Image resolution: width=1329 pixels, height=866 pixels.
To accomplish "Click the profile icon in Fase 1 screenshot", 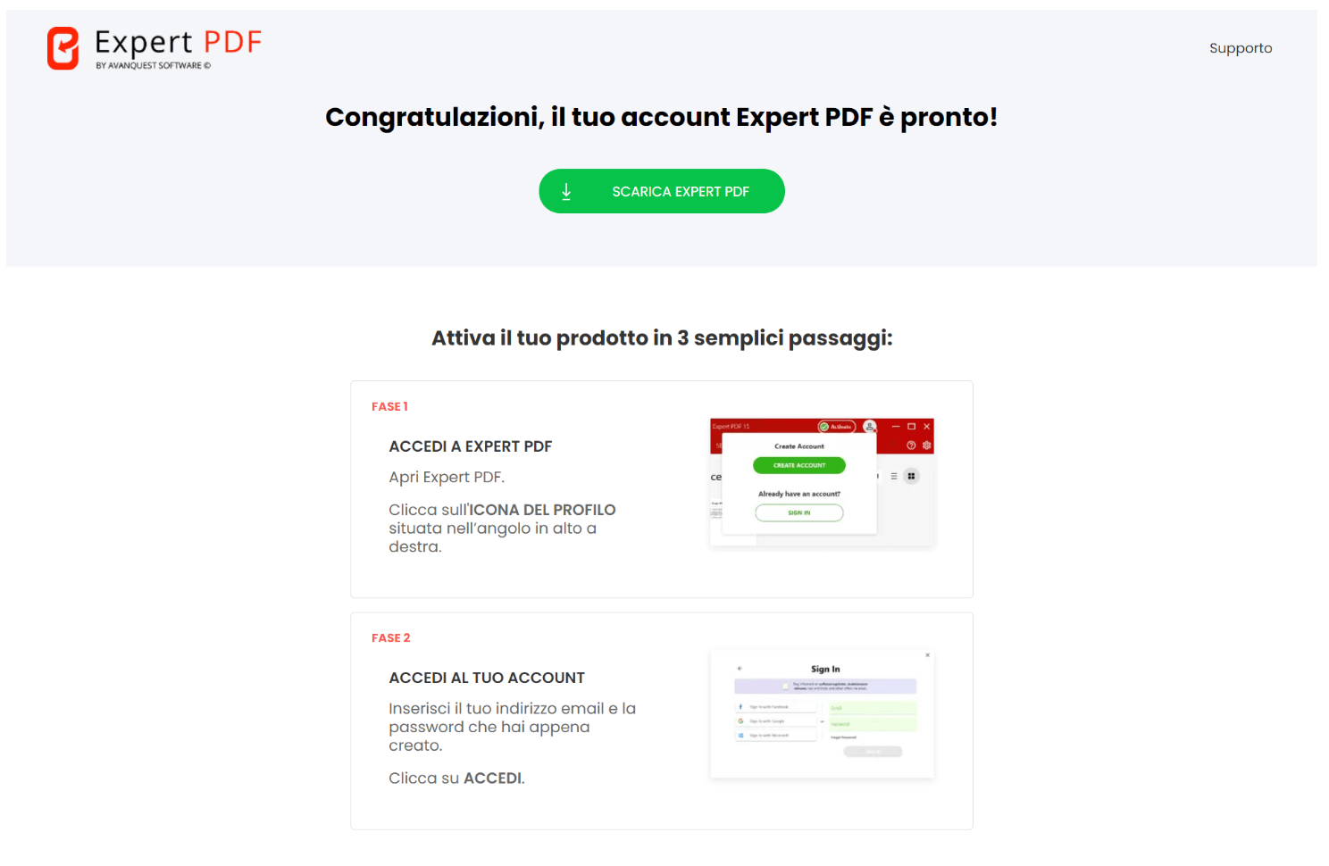I will click(x=870, y=427).
